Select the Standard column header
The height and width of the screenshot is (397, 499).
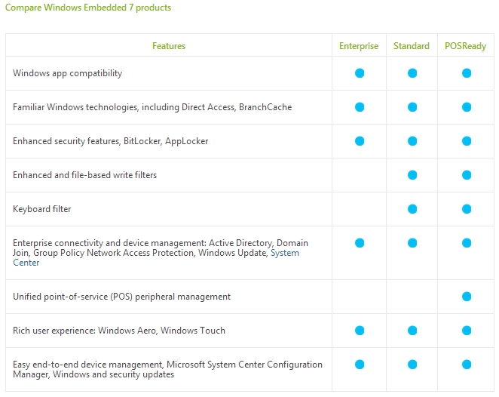pos(411,46)
